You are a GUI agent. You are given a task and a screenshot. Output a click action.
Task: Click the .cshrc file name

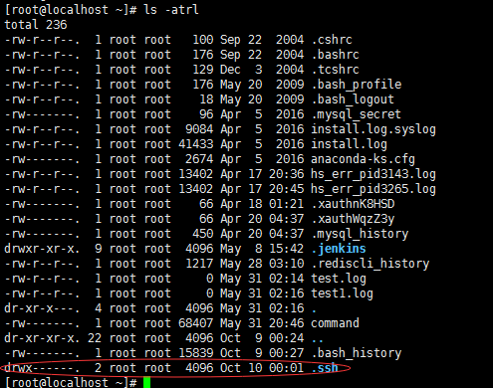coord(332,40)
